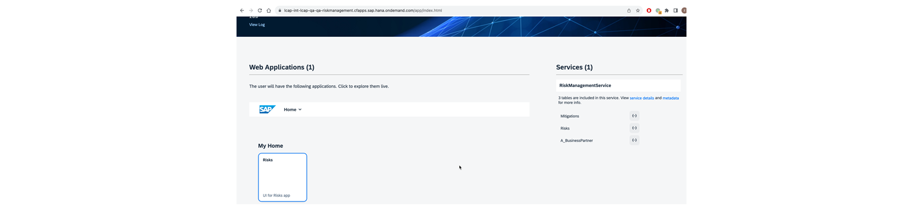Screen dimensions: 923x210
Task: Open the Risks app tile
Action: point(283,177)
